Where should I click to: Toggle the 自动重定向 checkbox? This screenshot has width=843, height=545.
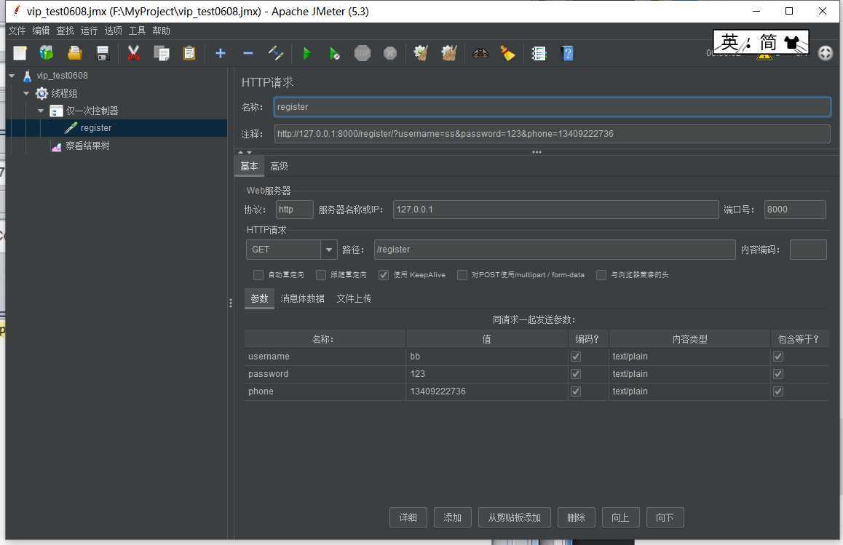(x=258, y=274)
